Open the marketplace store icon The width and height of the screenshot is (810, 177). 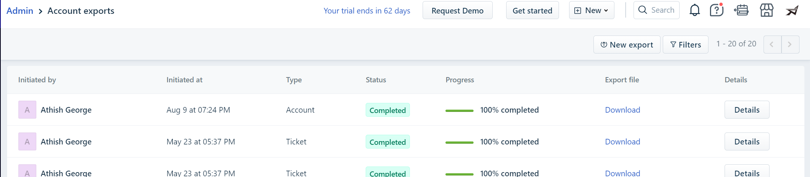point(767,10)
